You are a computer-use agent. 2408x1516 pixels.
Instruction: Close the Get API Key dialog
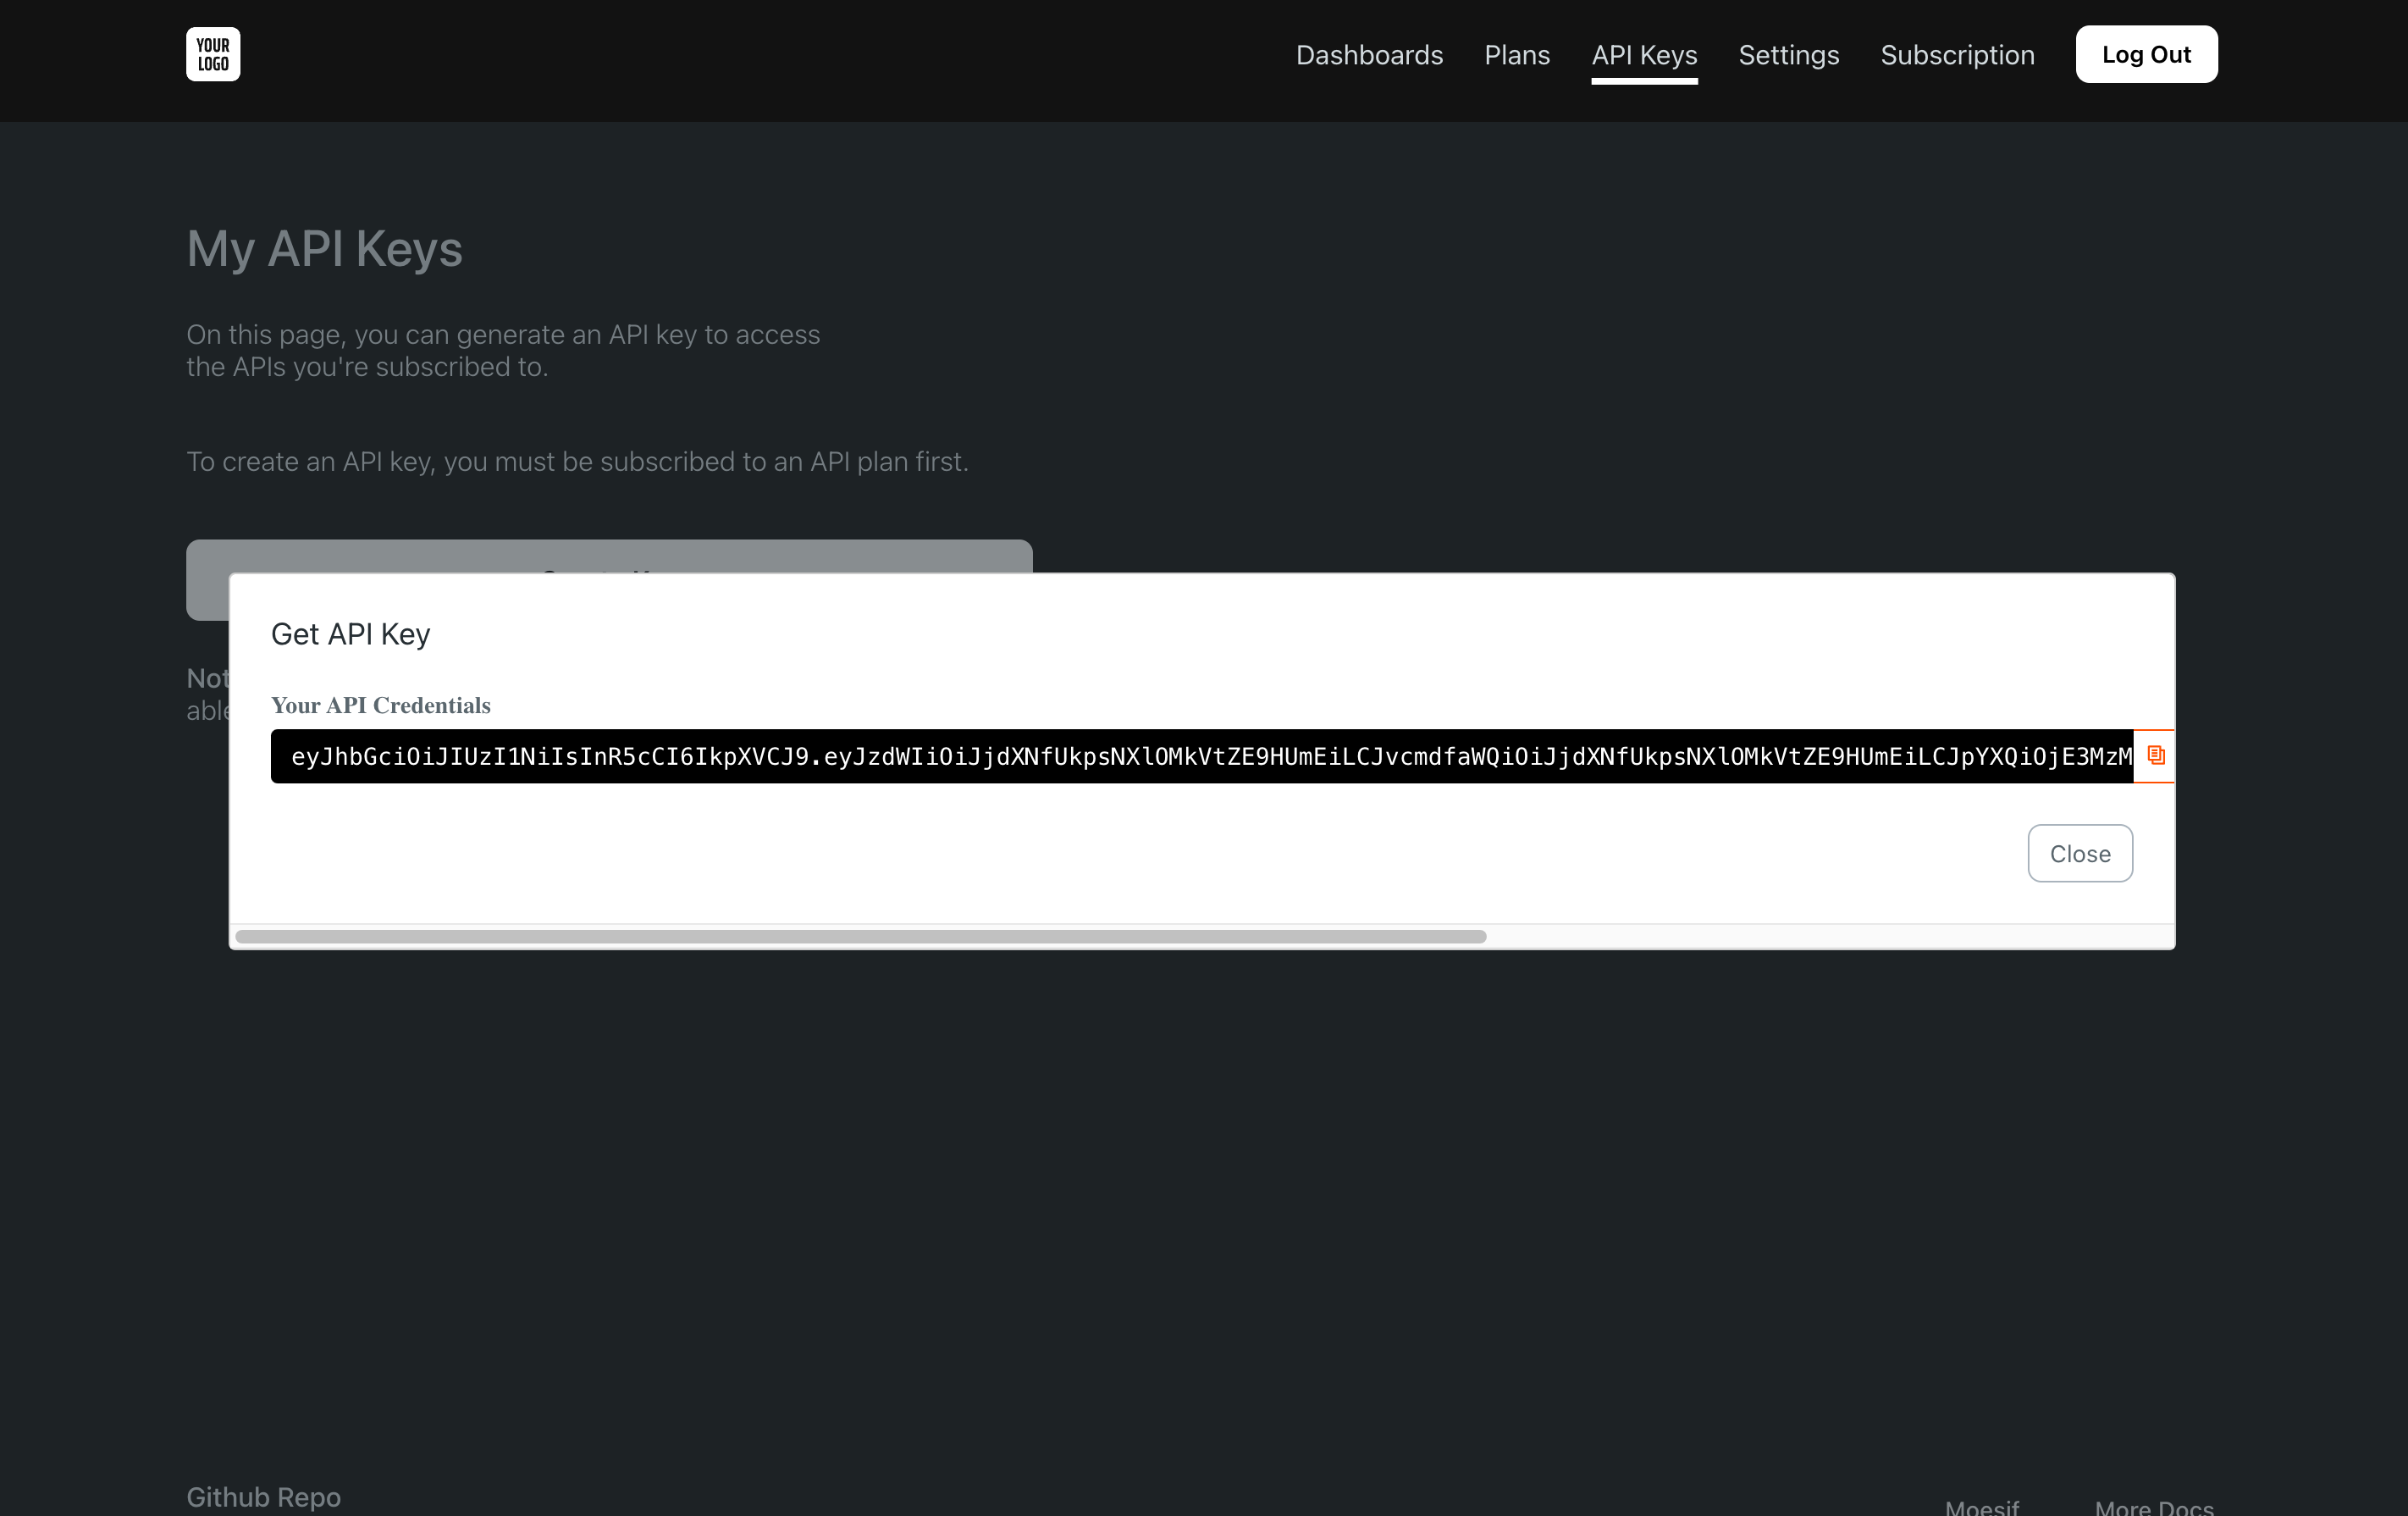pyautogui.click(x=2080, y=853)
